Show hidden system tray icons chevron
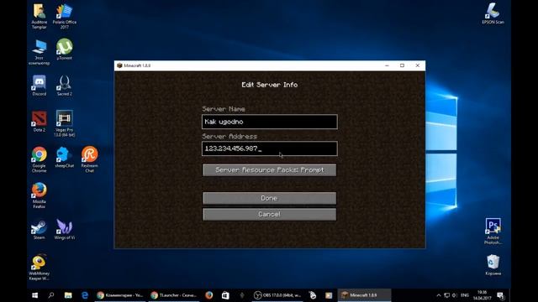The width and height of the screenshot is (538, 302). click(x=439, y=295)
